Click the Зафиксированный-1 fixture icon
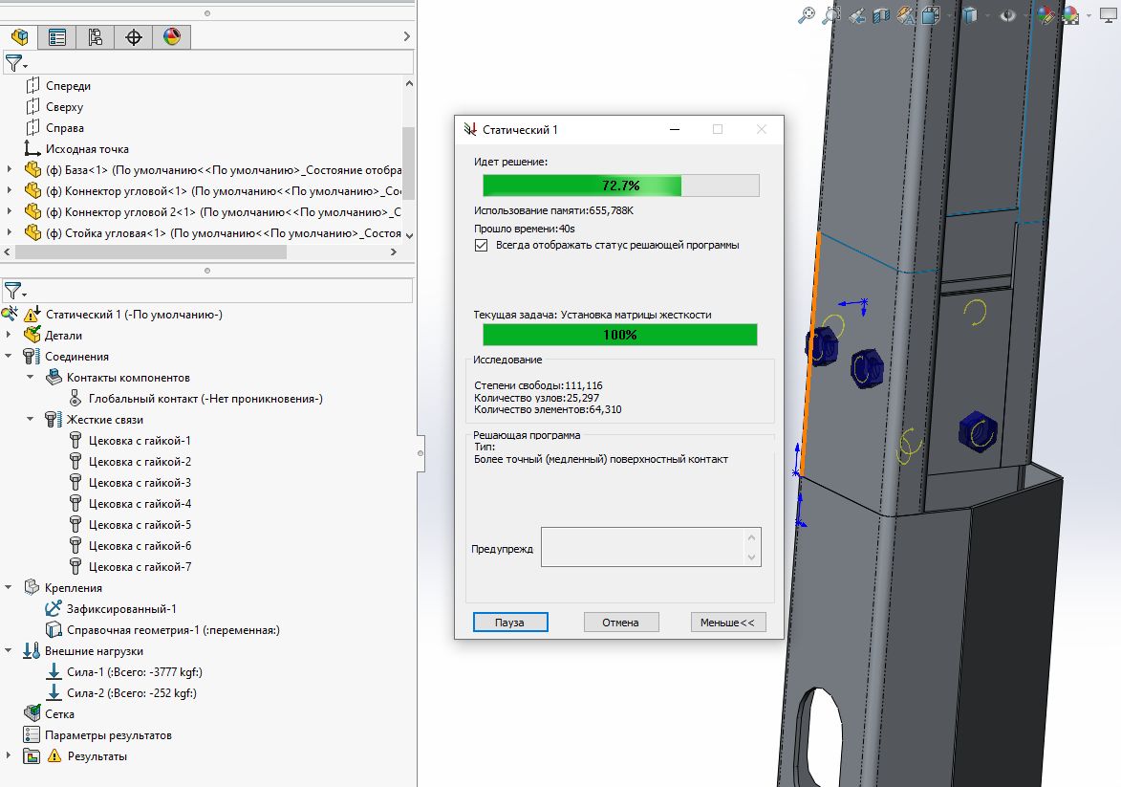Viewport: 1121px width, 787px height. click(x=54, y=609)
